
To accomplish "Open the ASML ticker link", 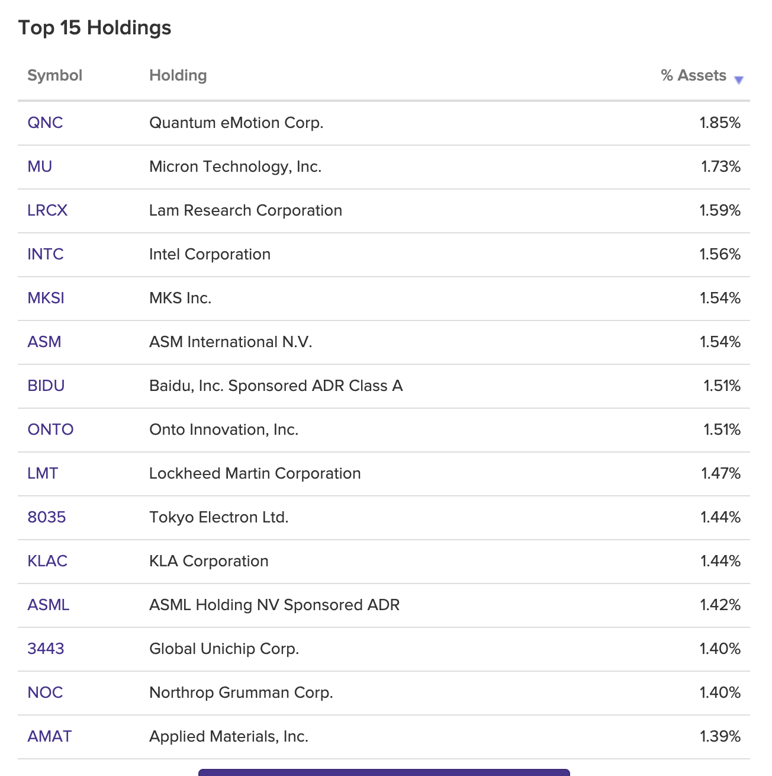I will pos(49,605).
